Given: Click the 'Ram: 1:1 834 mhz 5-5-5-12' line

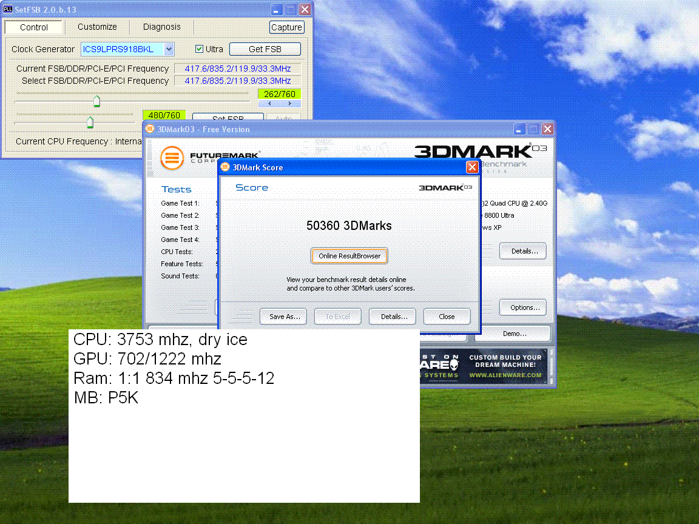Looking at the screenshot, I should tap(174, 378).
